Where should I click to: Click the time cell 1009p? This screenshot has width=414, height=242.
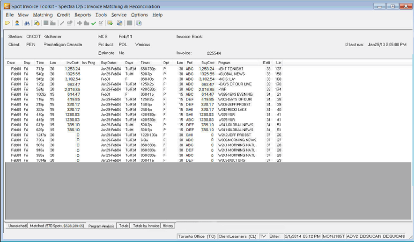(41, 94)
